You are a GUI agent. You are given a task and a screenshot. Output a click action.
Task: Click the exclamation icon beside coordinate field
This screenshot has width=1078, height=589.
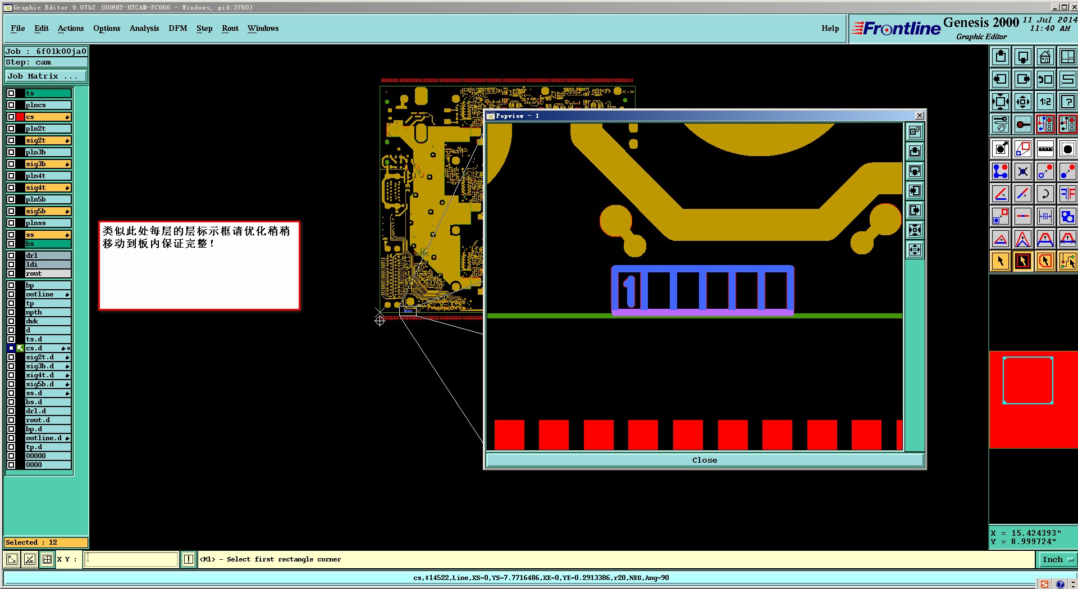(x=188, y=559)
